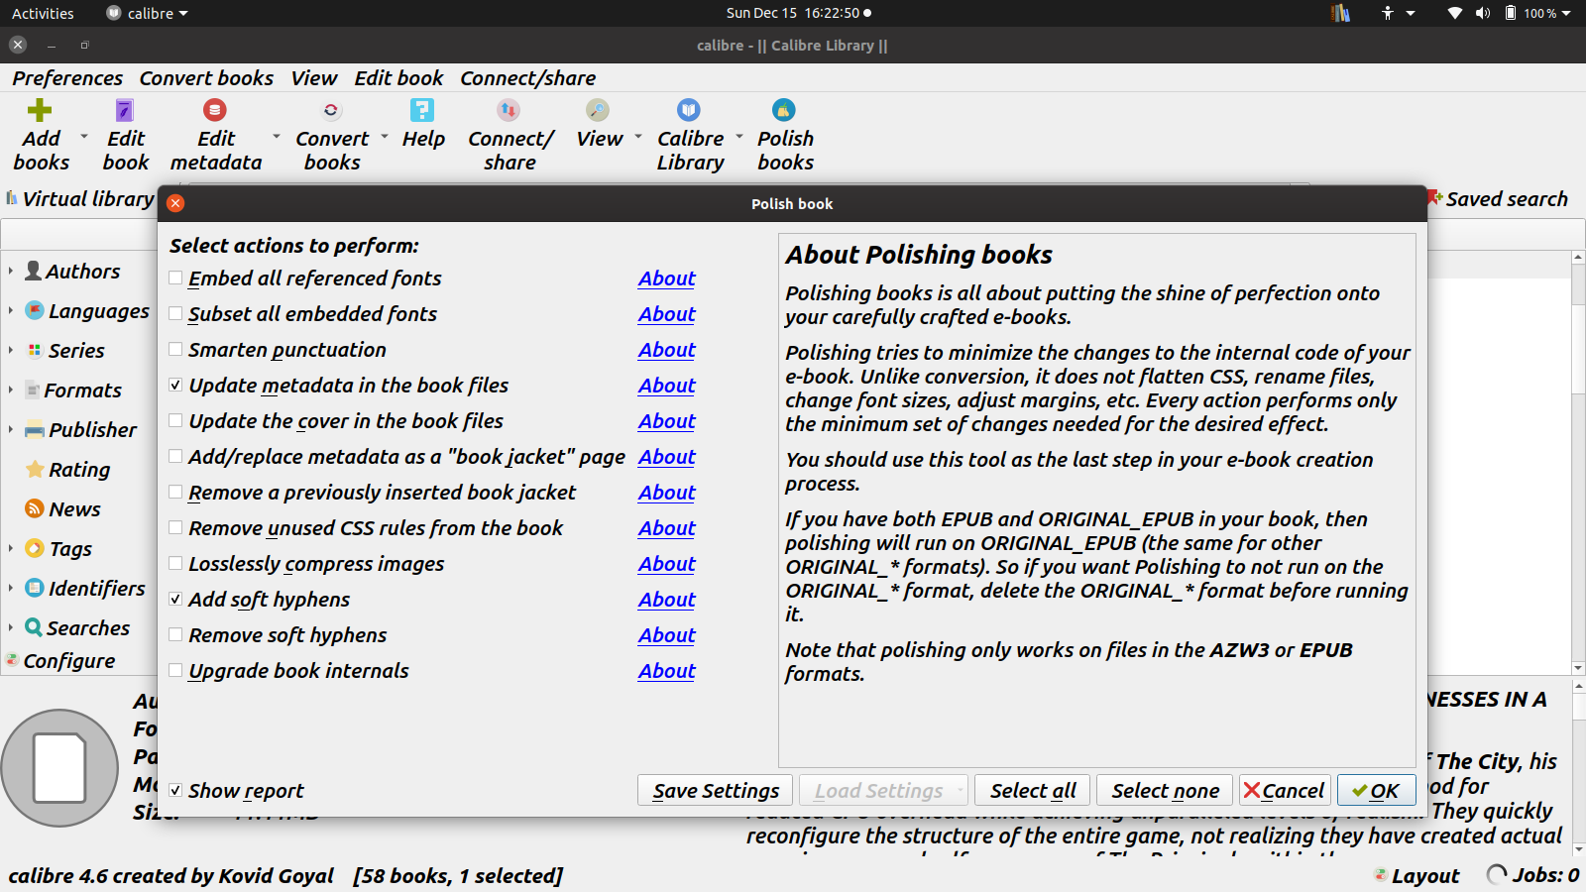Open the Connect/share menu

pyautogui.click(x=527, y=78)
